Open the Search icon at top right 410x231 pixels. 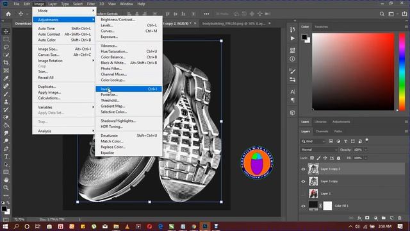tap(382, 14)
